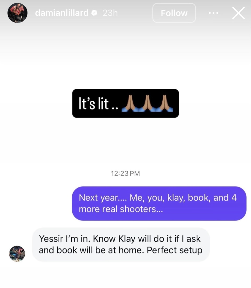Close the story with the X icon
The width and height of the screenshot is (251, 288).
tap(238, 13)
